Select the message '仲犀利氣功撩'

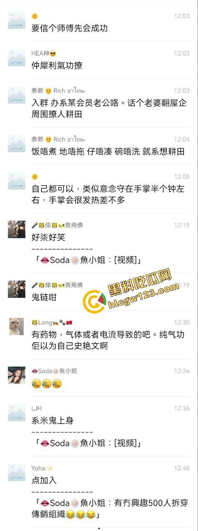[57, 66]
